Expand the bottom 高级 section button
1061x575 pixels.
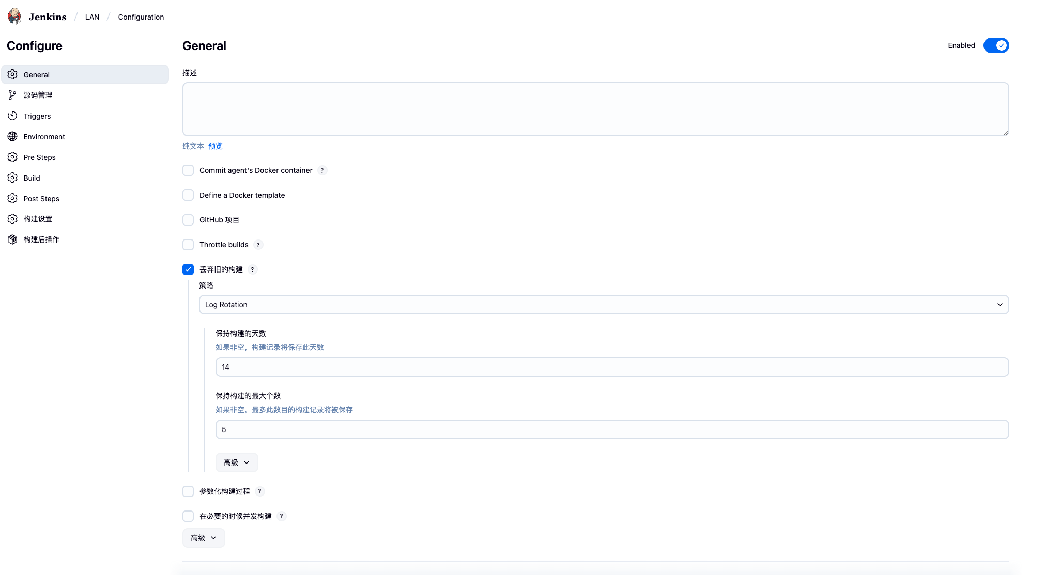[x=204, y=538]
